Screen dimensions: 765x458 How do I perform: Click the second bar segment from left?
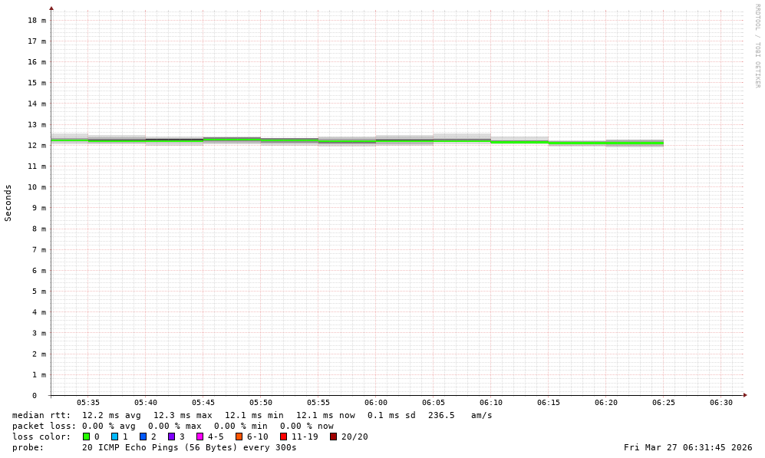click(117, 140)
